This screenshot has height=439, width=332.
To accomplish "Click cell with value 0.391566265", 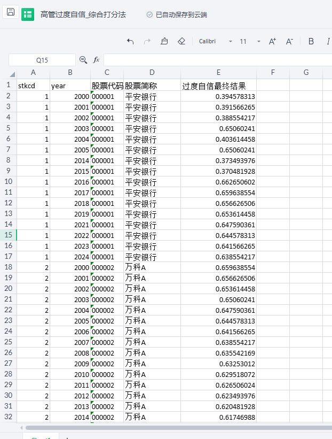I will click(x=218, y=107).
